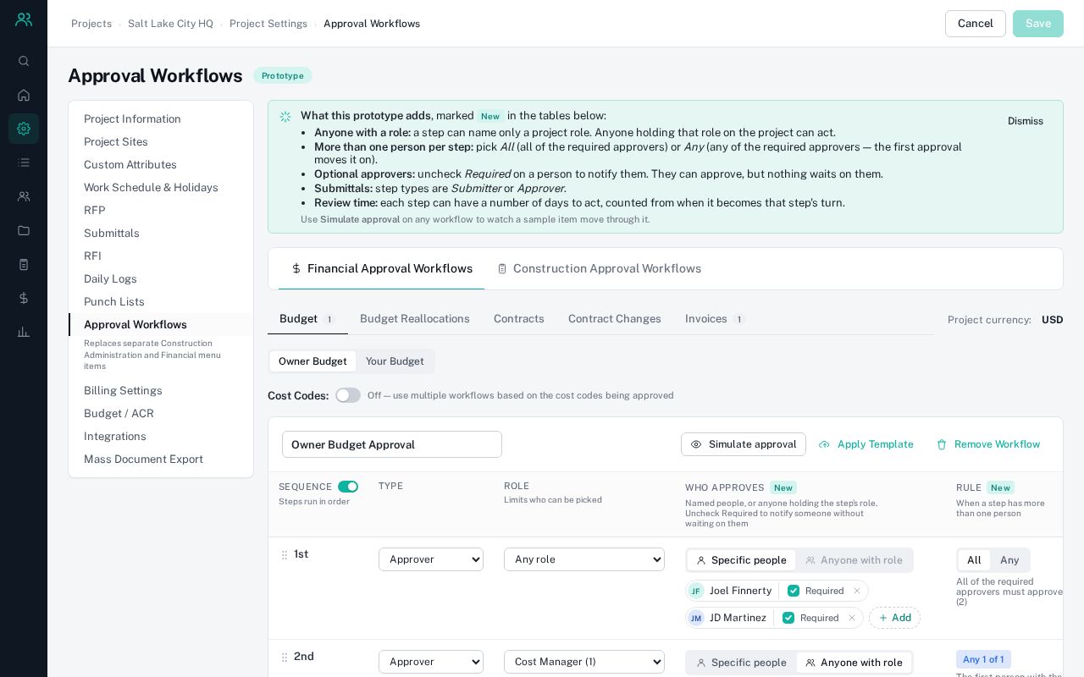Open the Cost Manager (1) role dropdown
This screenshot has height=677, width=1084.
pos(584,662)
